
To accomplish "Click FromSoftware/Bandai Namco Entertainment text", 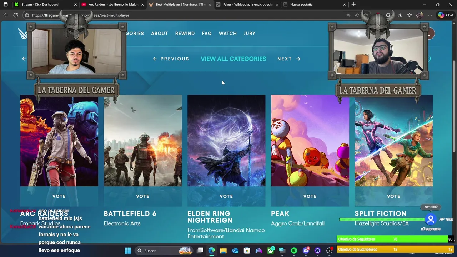I will (x=226, y=233).
